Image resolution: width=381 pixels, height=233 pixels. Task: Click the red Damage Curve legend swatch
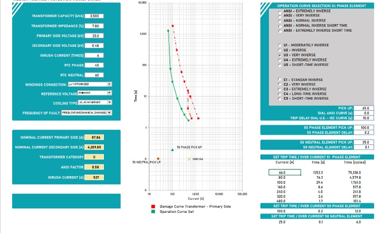click(x=153, y=207)
